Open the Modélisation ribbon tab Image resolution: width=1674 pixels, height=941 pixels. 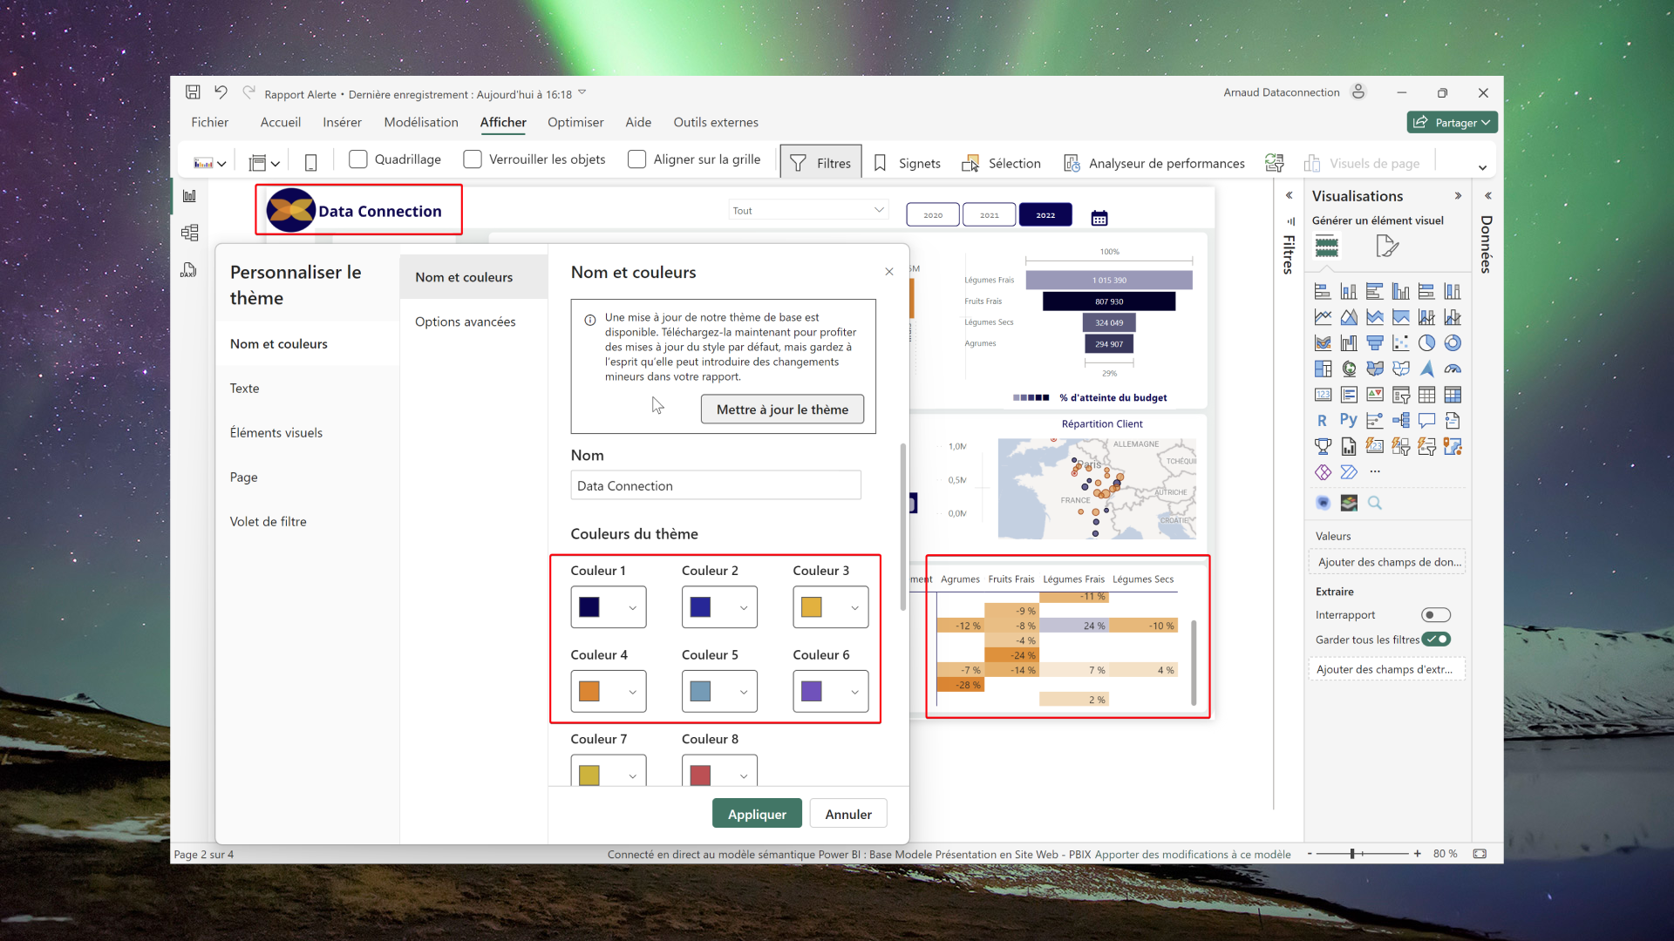coord(421,122)
